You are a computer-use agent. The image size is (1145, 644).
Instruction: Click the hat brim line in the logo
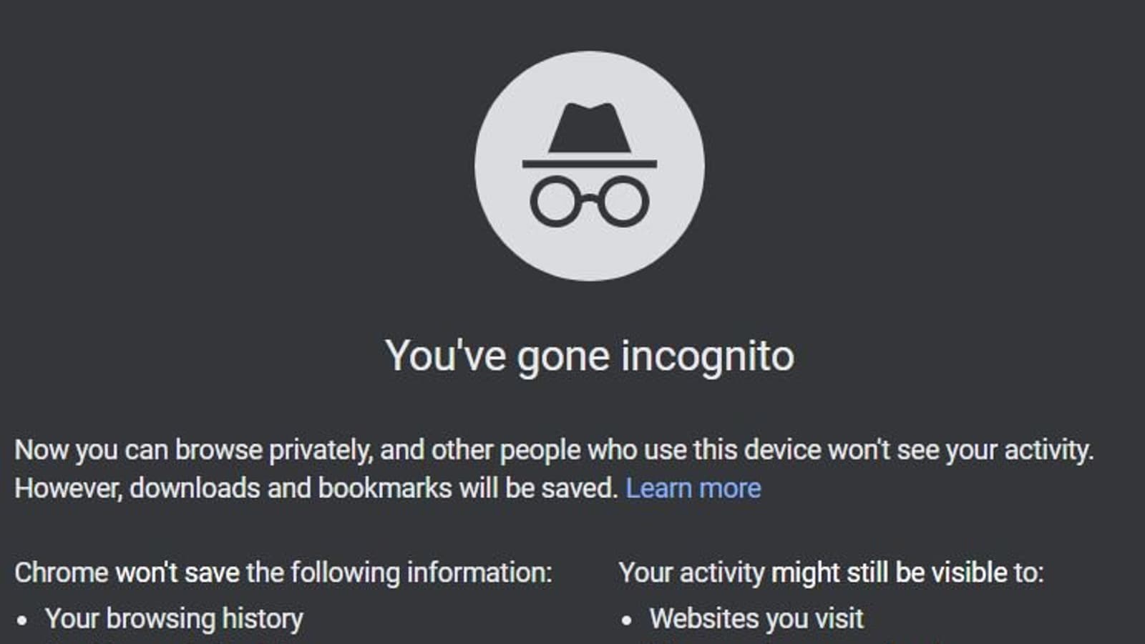click(589, 164)
